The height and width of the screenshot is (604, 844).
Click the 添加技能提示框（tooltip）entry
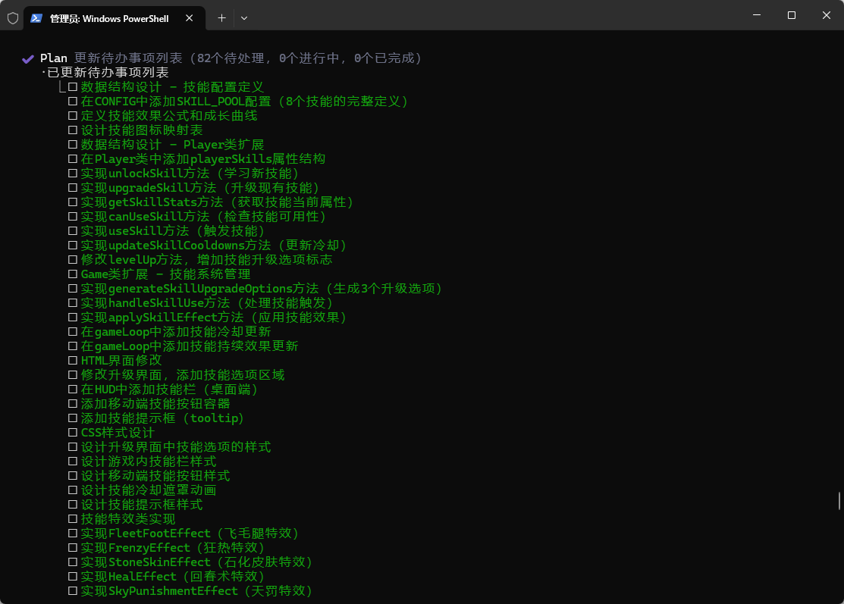pos(162,418)
